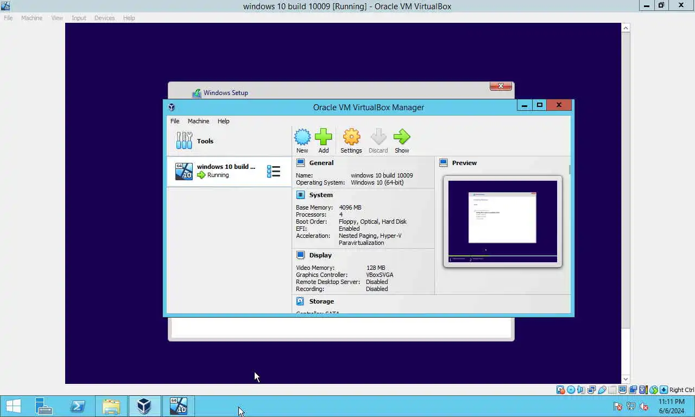Click the Action Center flag tray icon
Image resolution: width=695 pixels, height=417 pixels.
click(618, 406)
